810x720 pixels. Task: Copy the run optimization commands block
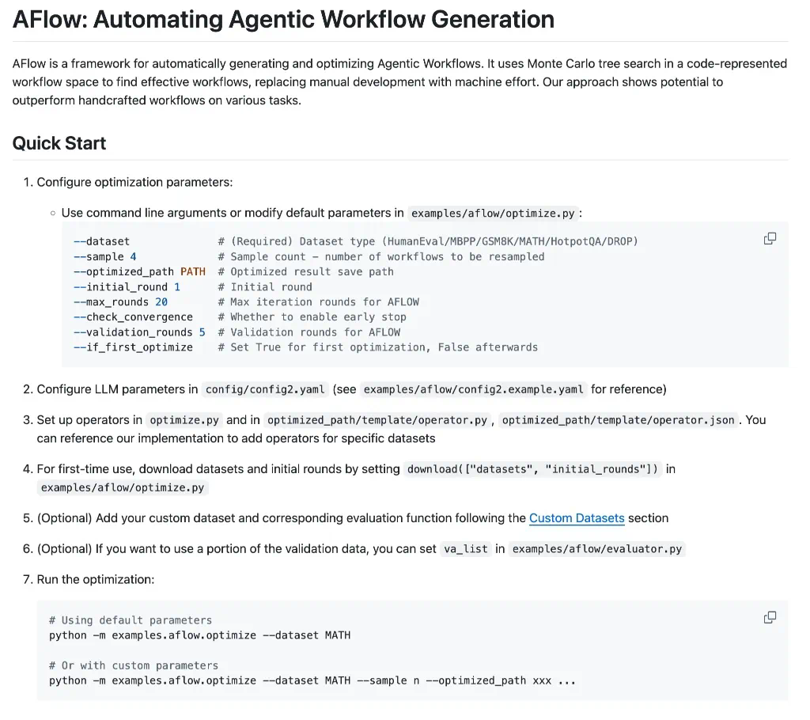[x=770, y=617]
